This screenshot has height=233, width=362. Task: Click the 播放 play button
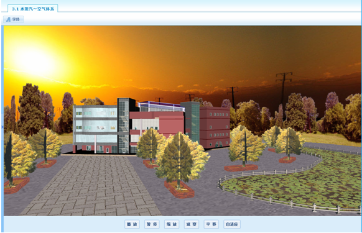point(132,224)
